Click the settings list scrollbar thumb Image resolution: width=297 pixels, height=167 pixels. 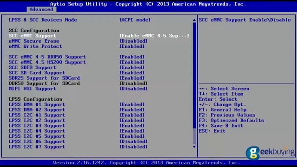pyautogui.click(x=194, y=75)
